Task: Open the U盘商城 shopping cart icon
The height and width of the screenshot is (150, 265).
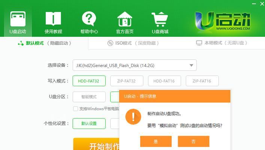Action: [160, 22]
